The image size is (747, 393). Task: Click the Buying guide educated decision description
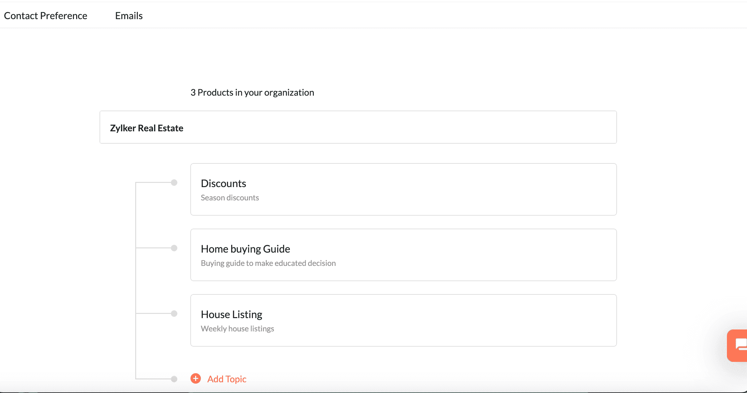pyautogui.click(x=268, y=263)
